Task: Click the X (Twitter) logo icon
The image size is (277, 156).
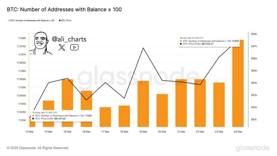Action: (62, 47)
